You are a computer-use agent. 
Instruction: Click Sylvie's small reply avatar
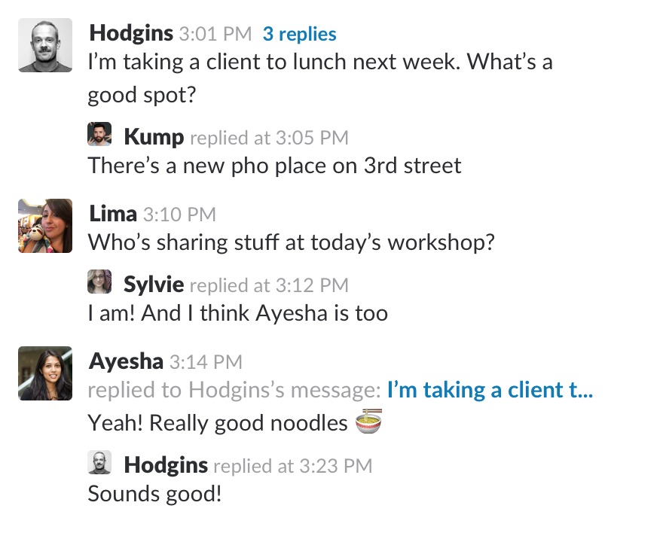coord(100,281)
